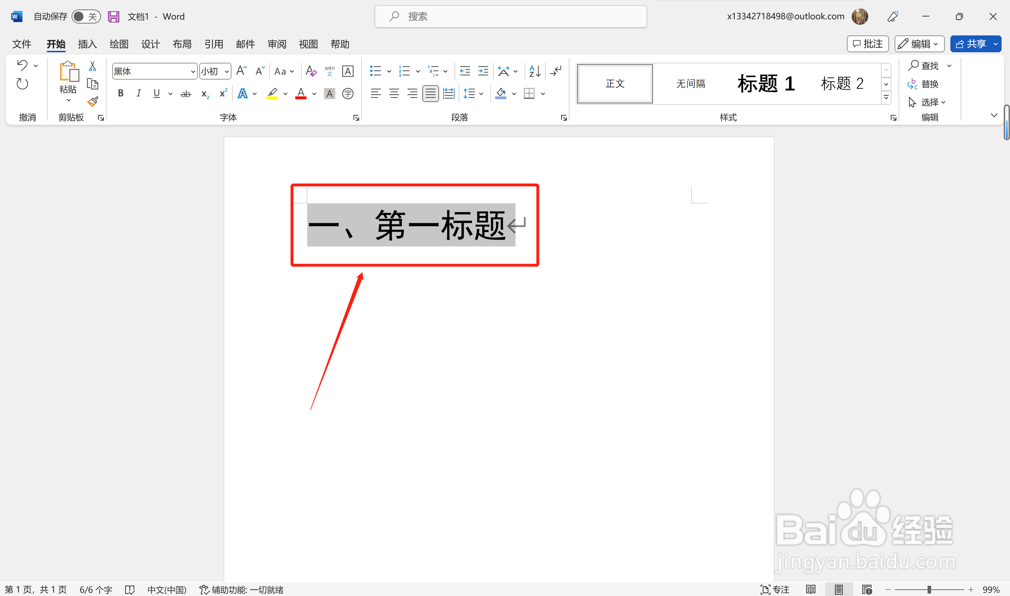Viewport: 1010px width, 596px height.
Task: Expand the numbering list dropdown arrow
Action: click(x=418, y=72)
